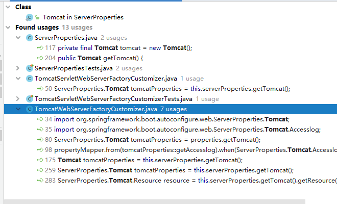Click the TomcatServletWebServerFactoryCustomizerTests.java test icon
337x204 pixels.
pyautogui.click(x=30, y=99)
